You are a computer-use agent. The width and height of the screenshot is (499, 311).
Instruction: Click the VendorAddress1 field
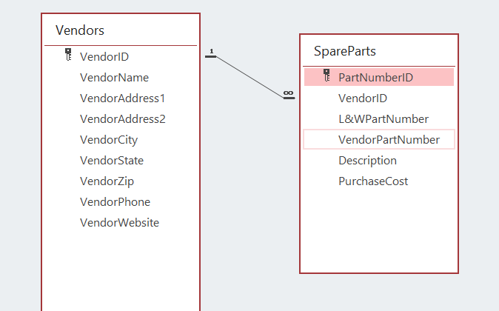pyautogui.click(x=123, y=98)
